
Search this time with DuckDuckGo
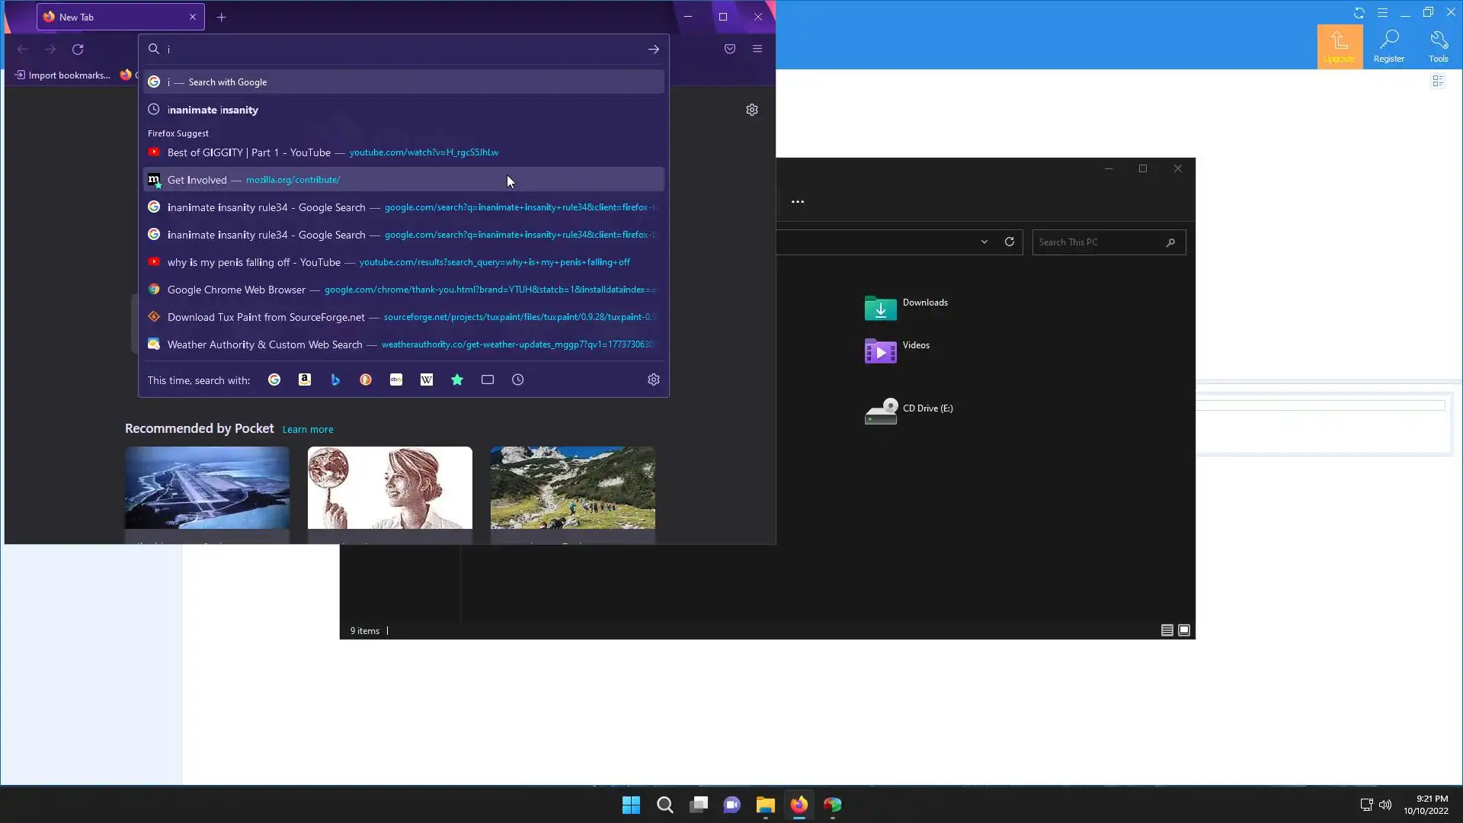366,379
